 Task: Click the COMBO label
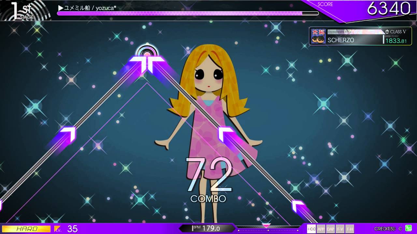pos(208,199)
